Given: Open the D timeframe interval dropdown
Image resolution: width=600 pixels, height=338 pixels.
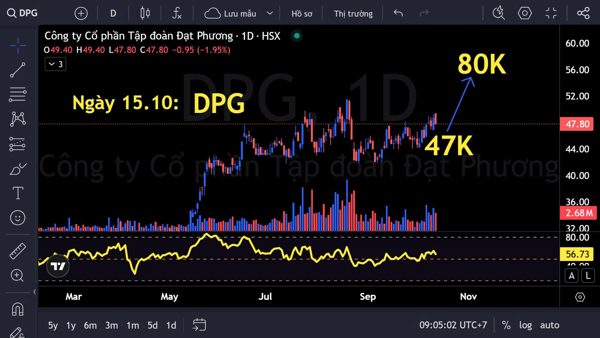Looking at the screenshot, I should click(x=113, y=13).
